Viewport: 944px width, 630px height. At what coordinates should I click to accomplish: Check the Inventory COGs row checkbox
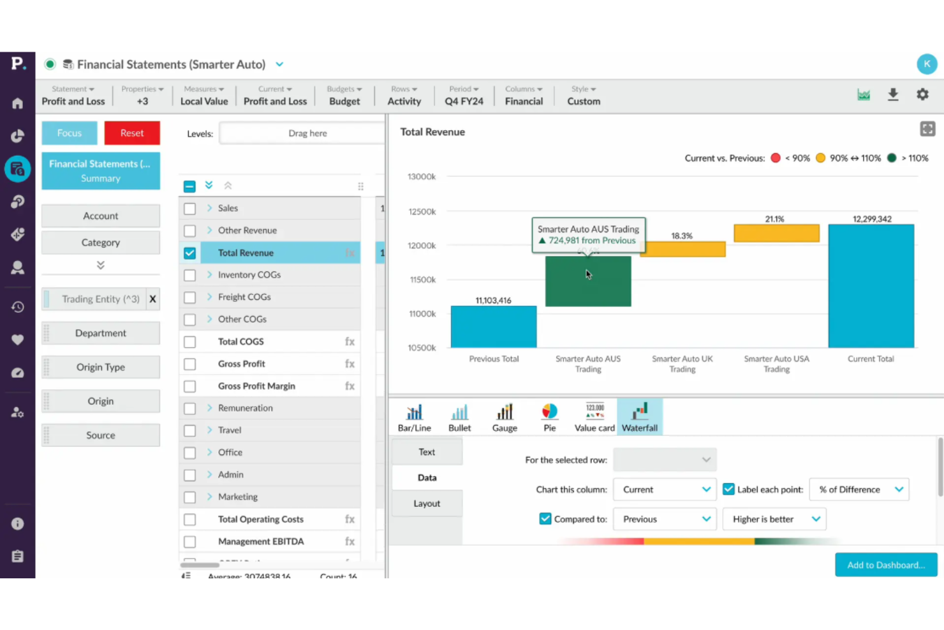click(189, 275)
